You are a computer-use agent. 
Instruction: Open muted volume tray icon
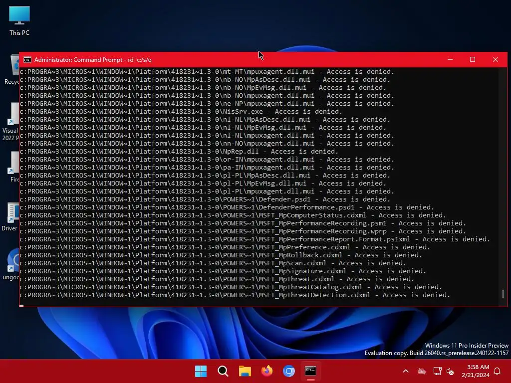(x=450, y=371)
